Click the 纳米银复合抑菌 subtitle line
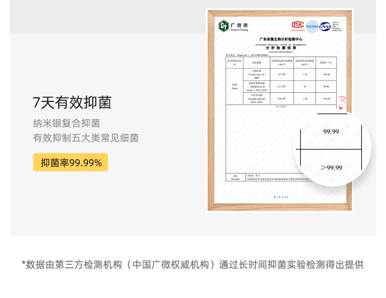This screenshot has height=298, width=386. pos(66,123)
